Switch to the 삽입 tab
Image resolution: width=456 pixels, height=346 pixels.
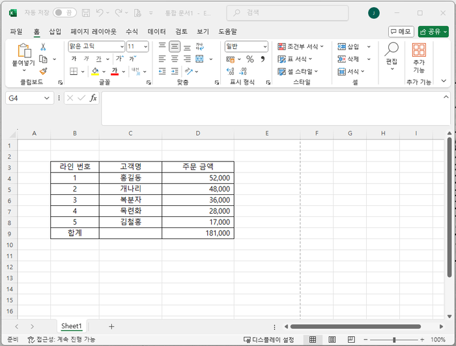(55, 31)
